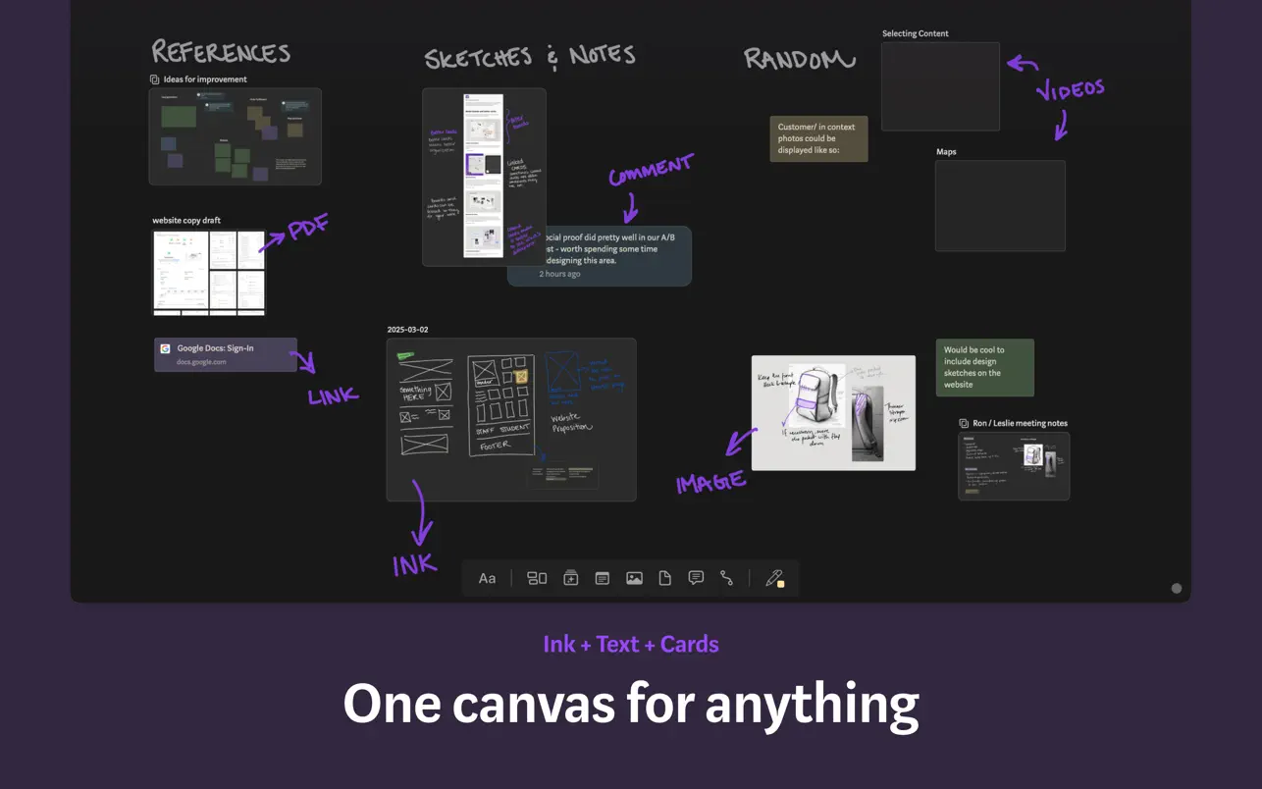The height and width of the screenshot is (789, 1262).
Task: Open the website copy draft PDF
Action: [x=209, y=273]
